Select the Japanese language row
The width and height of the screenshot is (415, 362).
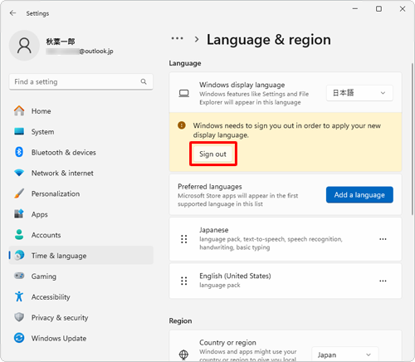tap(286, 239)
